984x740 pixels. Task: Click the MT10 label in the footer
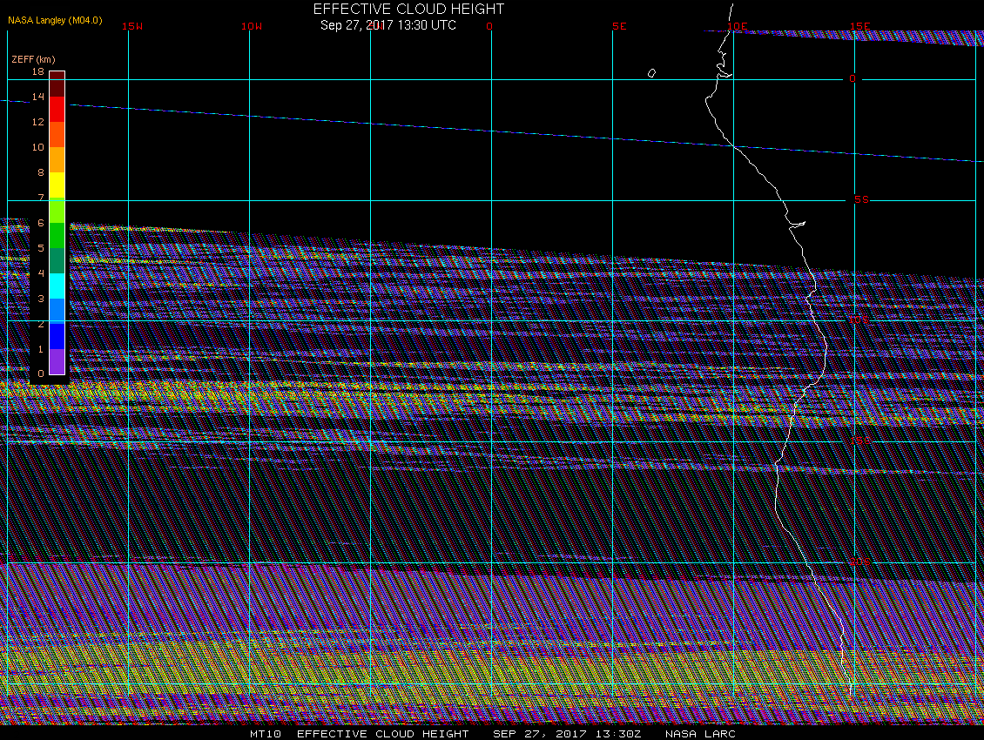click(x=266, y=734)
